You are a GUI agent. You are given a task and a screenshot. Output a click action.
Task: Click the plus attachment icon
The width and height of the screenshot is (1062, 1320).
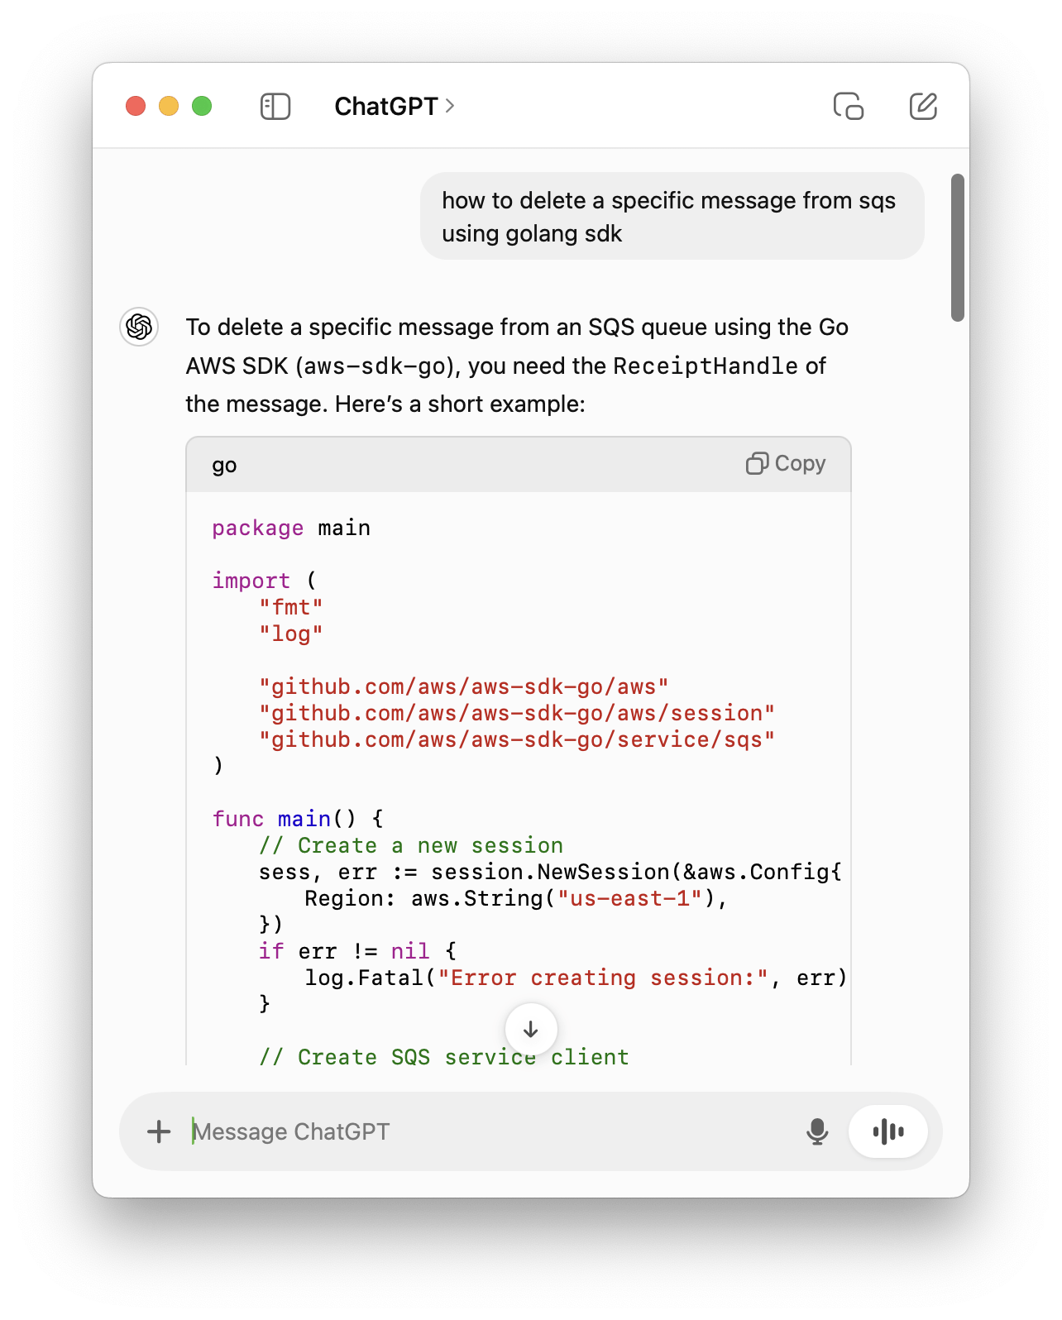tap(159, 1131)
